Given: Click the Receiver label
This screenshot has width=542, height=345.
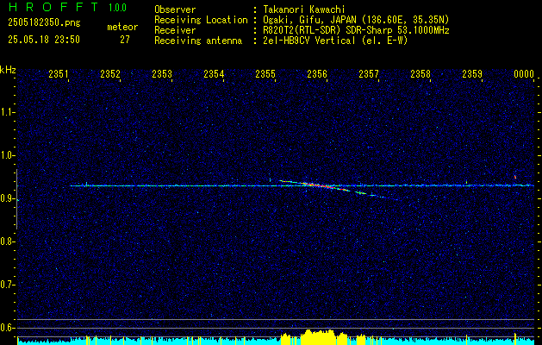Looking at the screenshot, I should tap(175, 30).
